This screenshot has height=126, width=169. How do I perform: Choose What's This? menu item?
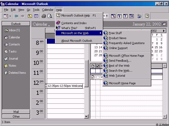(x=79, y=28)
